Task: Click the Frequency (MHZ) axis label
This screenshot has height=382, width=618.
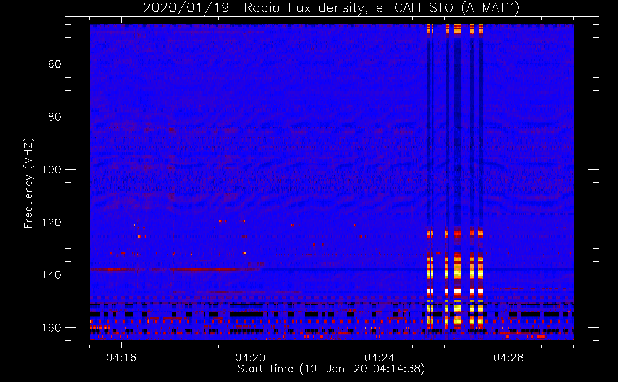Action: pos(29,183)
